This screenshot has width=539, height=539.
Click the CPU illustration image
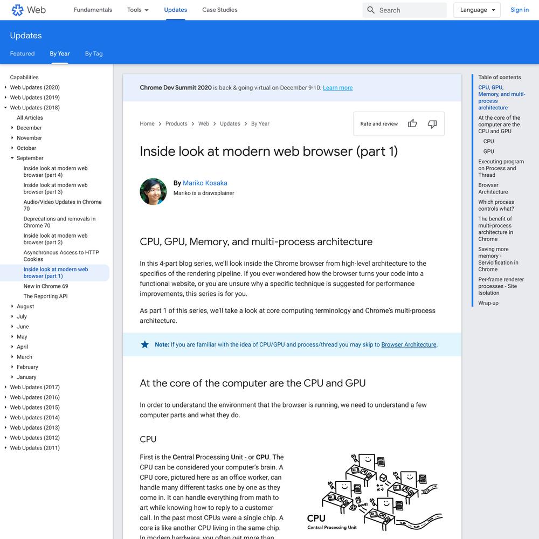point(375,493)
